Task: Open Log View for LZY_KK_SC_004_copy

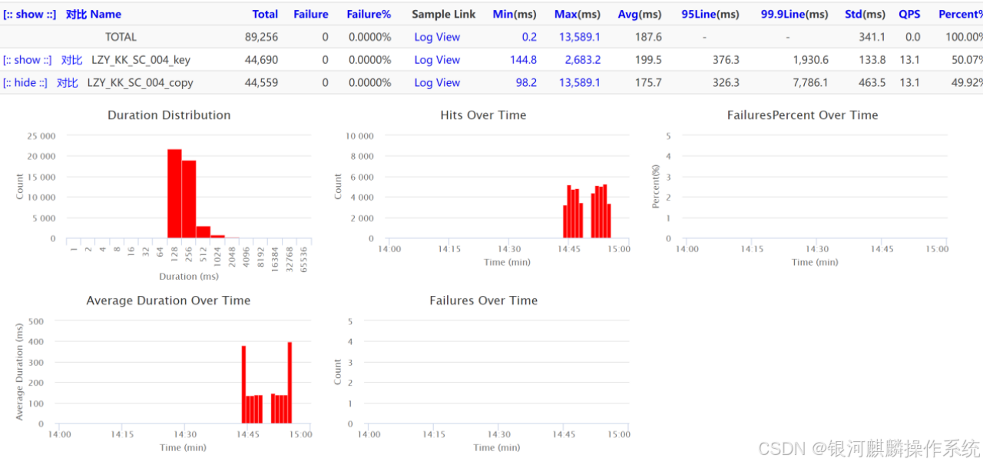Action: point(437,83)
